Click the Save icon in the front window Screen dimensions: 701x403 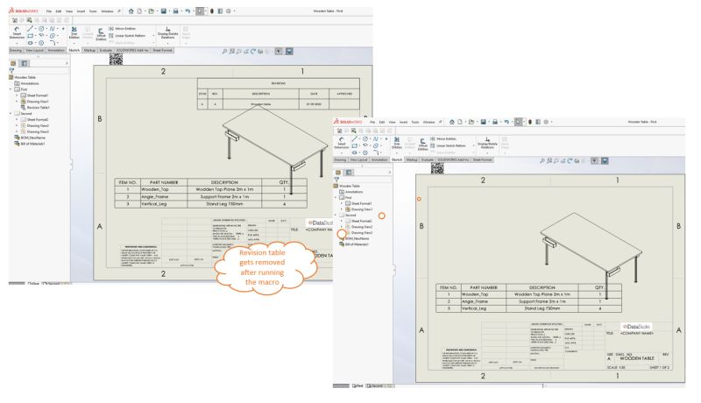pos(484,122)
